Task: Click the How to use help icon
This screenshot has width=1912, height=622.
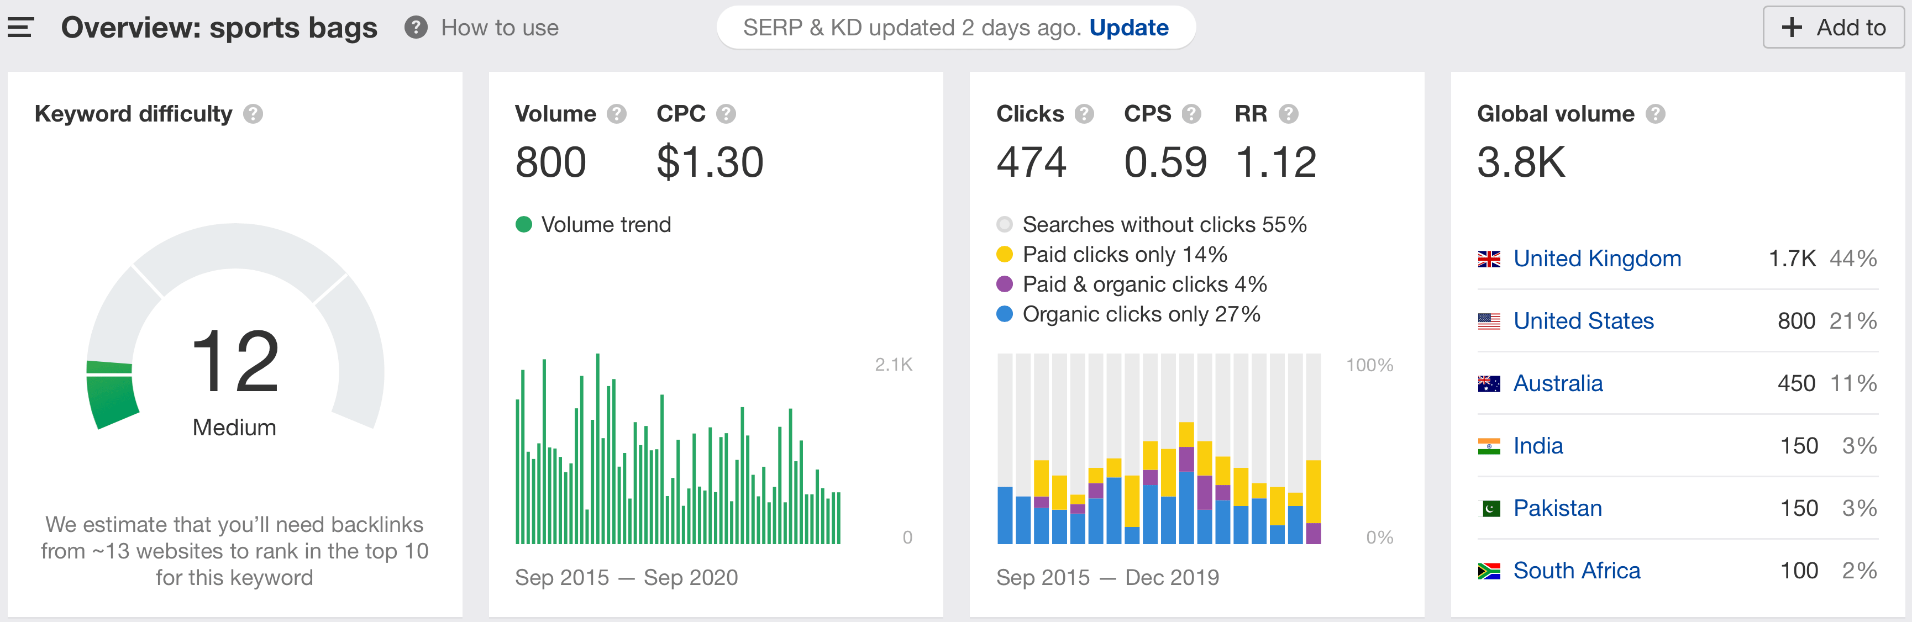Action: coord(416,28)
